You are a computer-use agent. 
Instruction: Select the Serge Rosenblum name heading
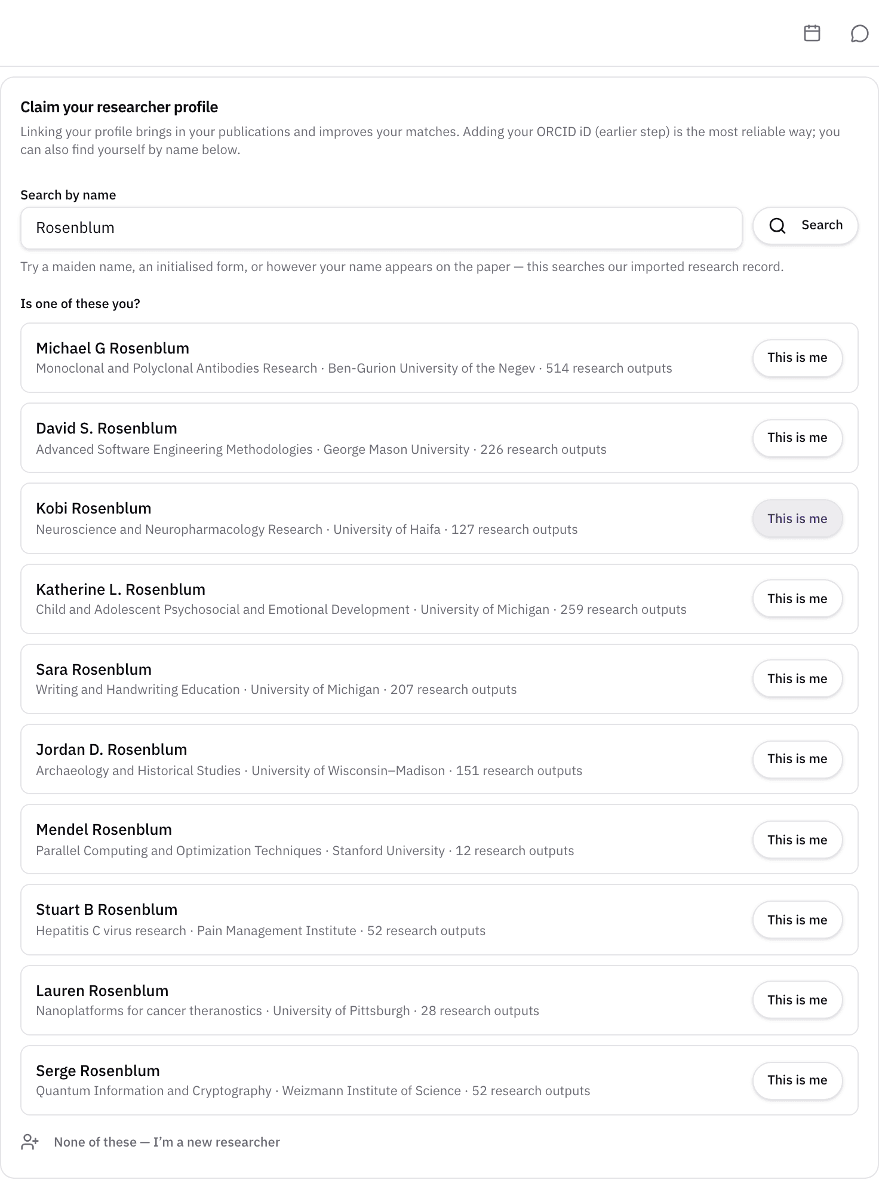[98, 1071]
